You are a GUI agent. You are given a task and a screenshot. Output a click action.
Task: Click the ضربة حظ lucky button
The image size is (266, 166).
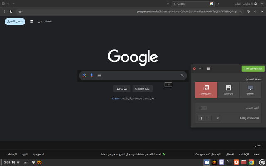pyautogui.click(x=122, y=89)
